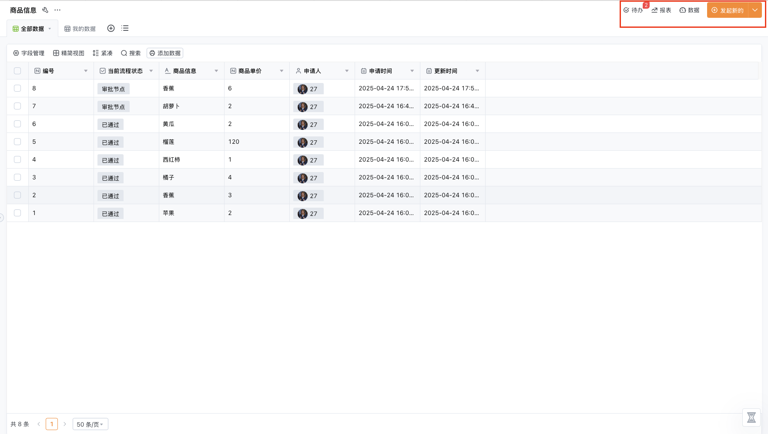Check the row numbered 8
The image size is (768, 434).
17,88
